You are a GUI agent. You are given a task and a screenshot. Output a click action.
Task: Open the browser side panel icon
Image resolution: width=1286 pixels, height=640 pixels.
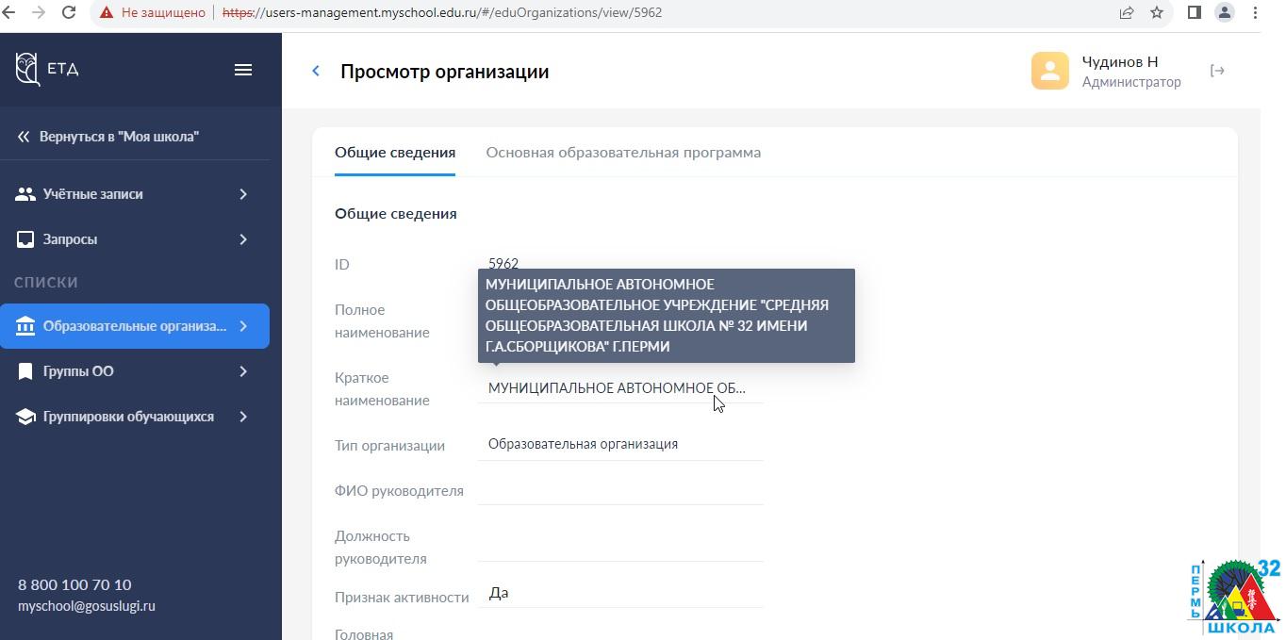(x=1194, y=13)
